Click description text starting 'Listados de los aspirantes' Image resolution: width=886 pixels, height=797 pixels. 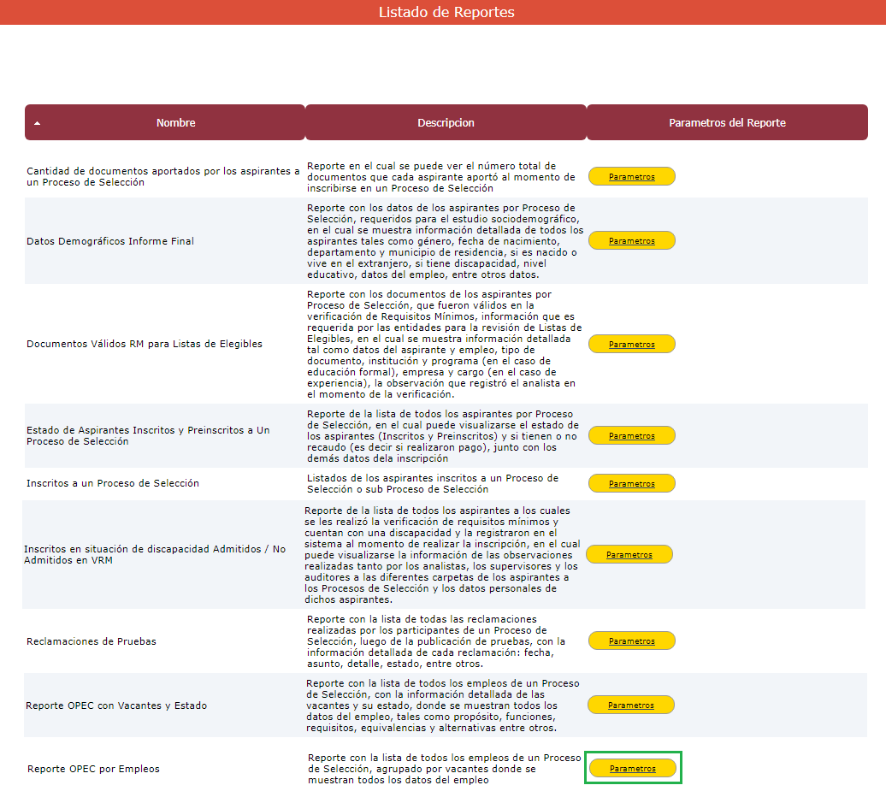coord(433,483)
